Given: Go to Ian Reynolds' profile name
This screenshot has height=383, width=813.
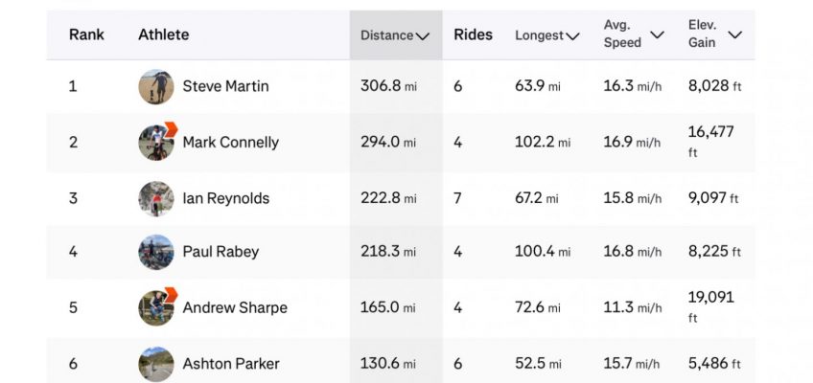Looking at the screenshot, I should [225, 198].
